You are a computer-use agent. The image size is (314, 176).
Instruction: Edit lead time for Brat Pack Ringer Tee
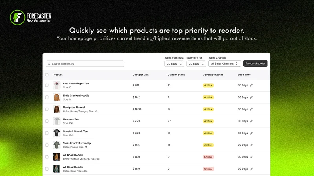coord(251,85)
